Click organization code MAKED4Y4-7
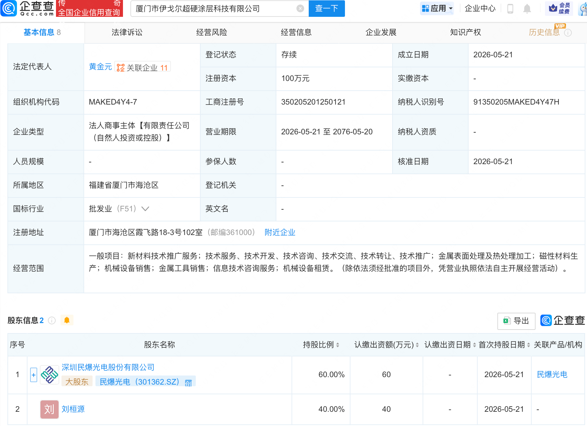This screenshot has width=587, height=426. coord(113,102)
